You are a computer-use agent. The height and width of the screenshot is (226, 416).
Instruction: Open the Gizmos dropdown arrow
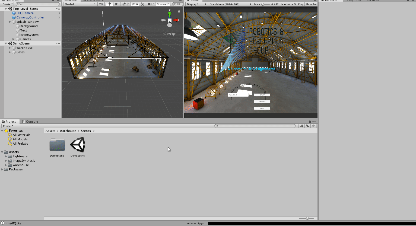(169, 4)
